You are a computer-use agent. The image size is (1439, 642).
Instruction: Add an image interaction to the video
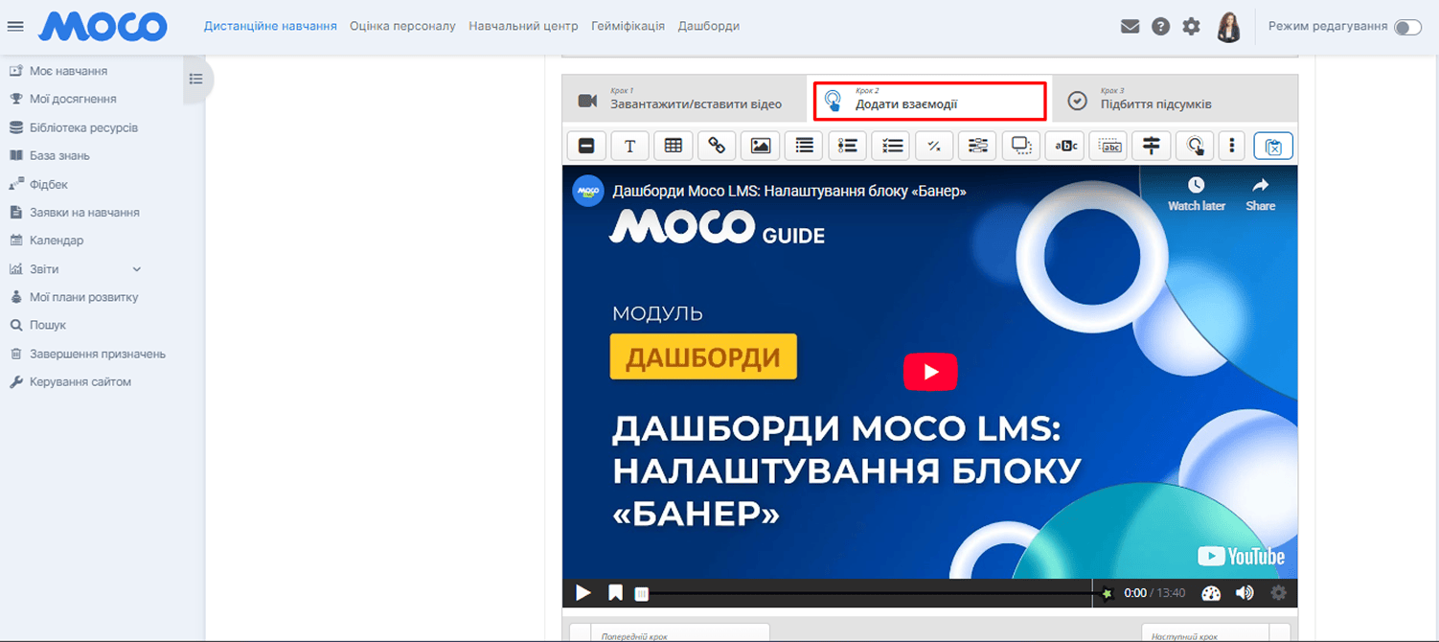[761, 146]
